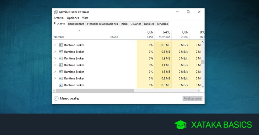Open the Archivo menu
Screen dimensions: 259x135
59,18
